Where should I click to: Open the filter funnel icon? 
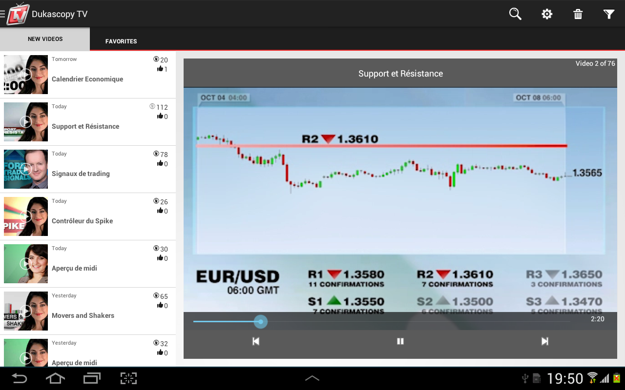(609, 14)
